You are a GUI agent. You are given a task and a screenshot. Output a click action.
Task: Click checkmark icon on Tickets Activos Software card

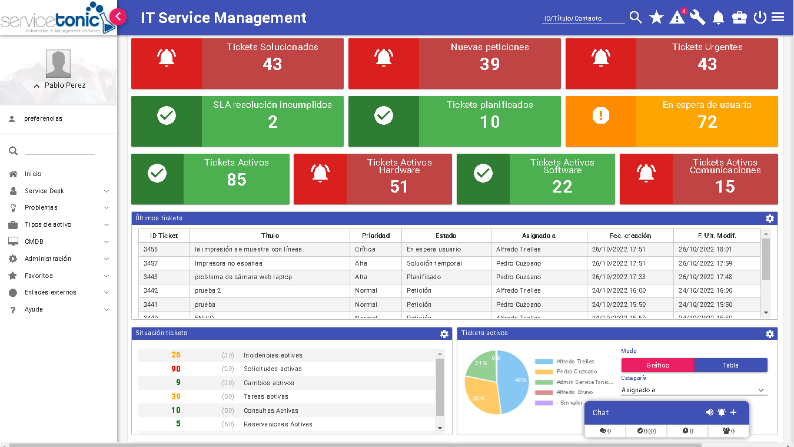coord(483,173)
